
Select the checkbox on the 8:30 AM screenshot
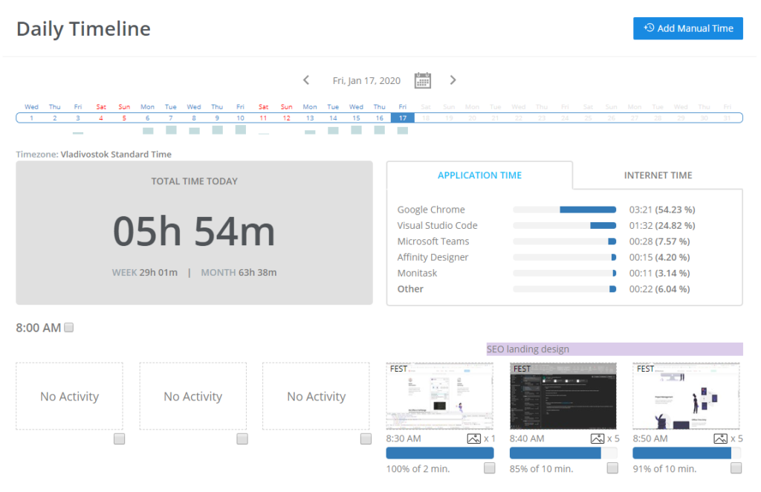[488, 467]
